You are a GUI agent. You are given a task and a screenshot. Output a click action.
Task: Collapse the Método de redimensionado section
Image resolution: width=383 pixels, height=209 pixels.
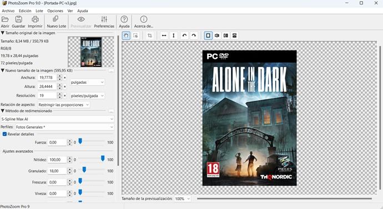tap(2, 111)
